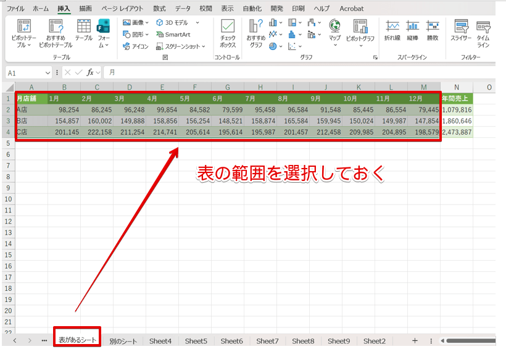Click the cell containing 2,473,887
This screenshot has height=349, width=506.
tap(456, 132)
